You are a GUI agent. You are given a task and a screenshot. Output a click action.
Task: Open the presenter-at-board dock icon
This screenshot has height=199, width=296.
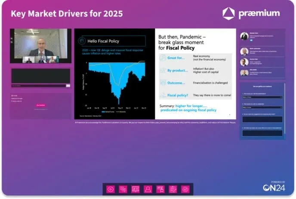coord(160,189)
